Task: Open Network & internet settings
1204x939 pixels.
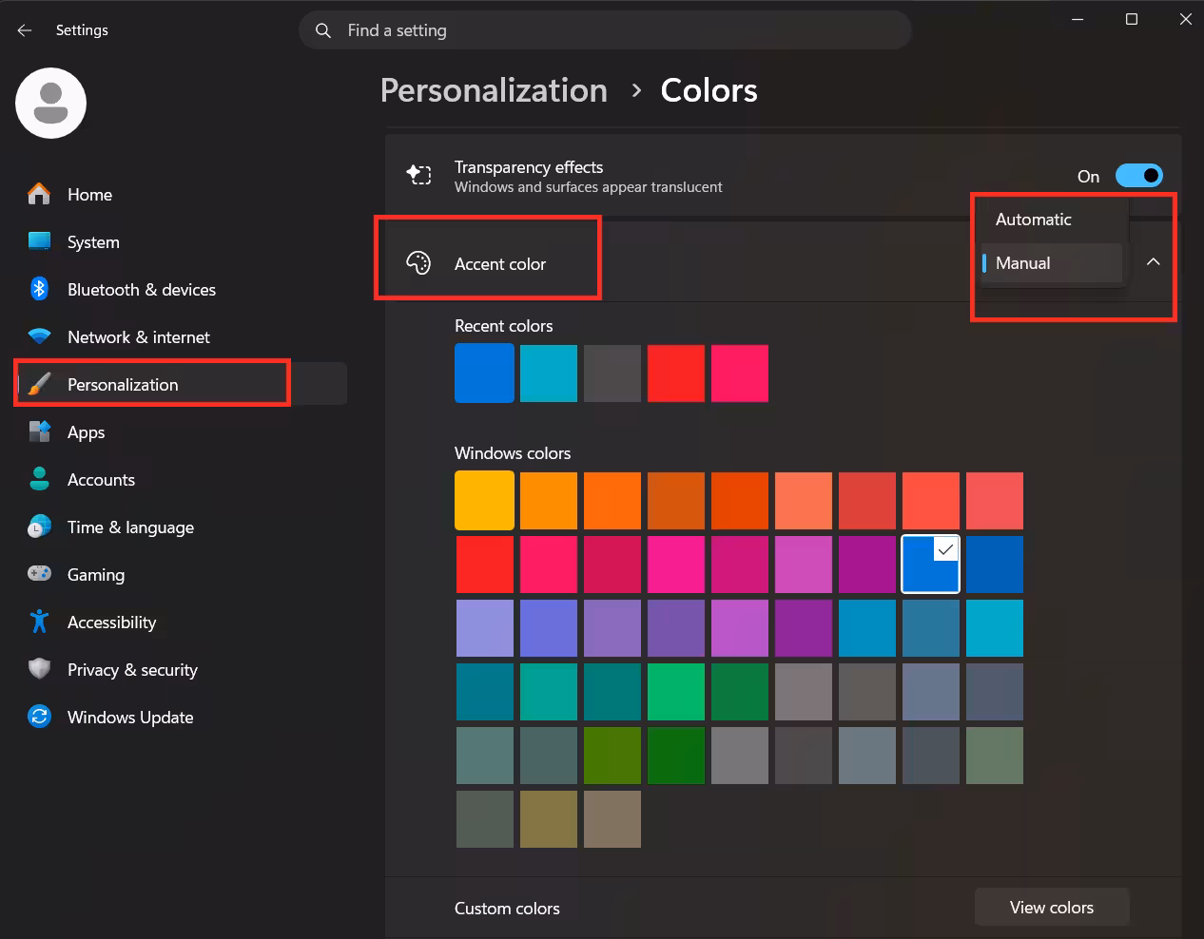Action: click(181, 336)
